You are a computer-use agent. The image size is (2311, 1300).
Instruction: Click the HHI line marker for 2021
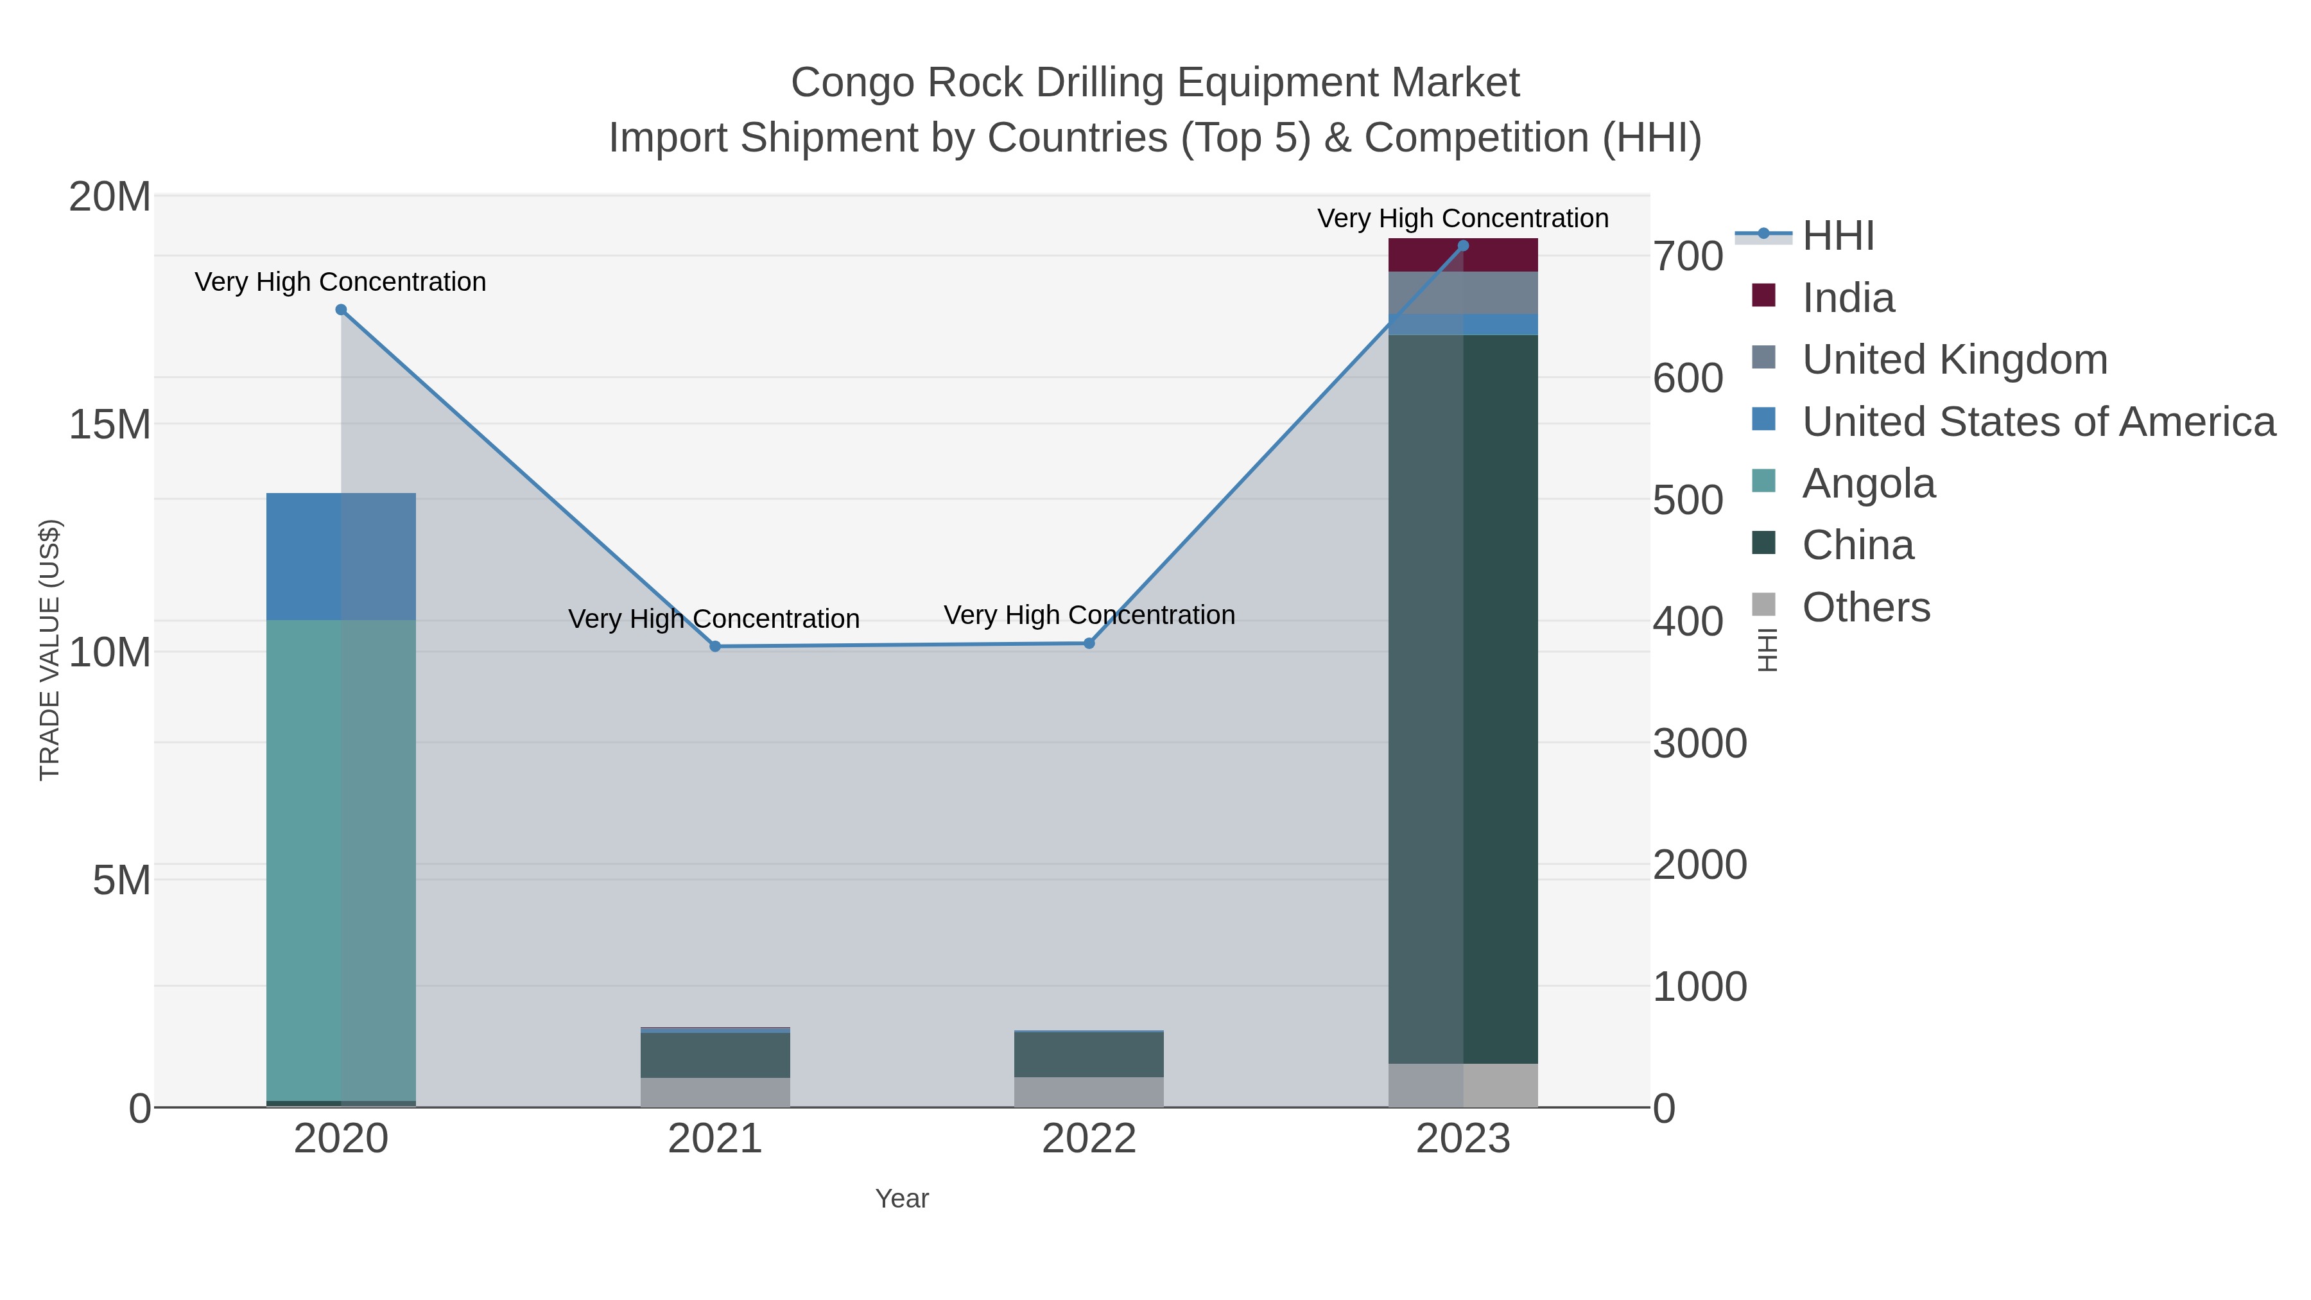tap(715, 647)
